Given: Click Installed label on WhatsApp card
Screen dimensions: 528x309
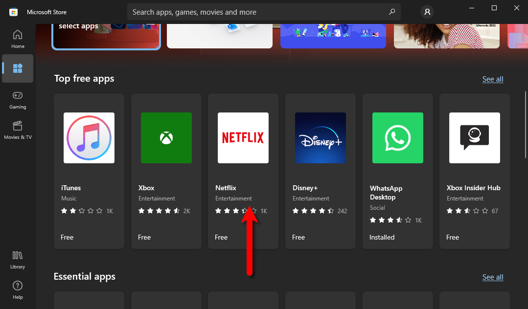Looking at the screenshot, I should click(382, 237).
